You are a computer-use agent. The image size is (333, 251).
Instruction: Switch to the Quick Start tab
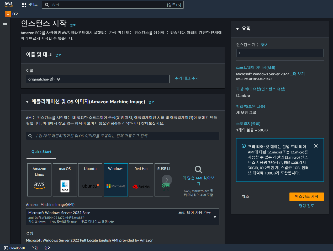(41, 152)
